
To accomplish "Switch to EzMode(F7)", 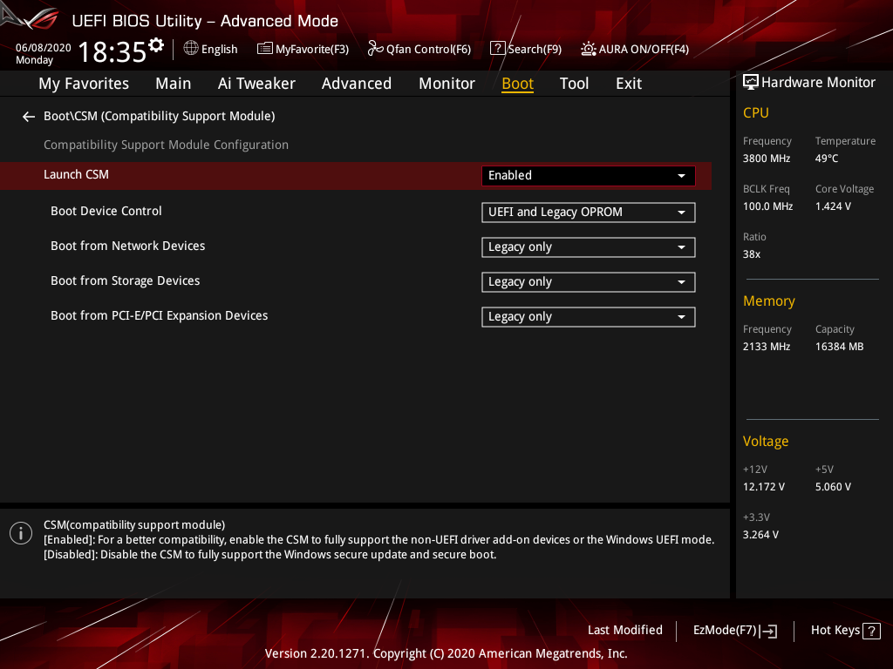I will tap(735, 631).
